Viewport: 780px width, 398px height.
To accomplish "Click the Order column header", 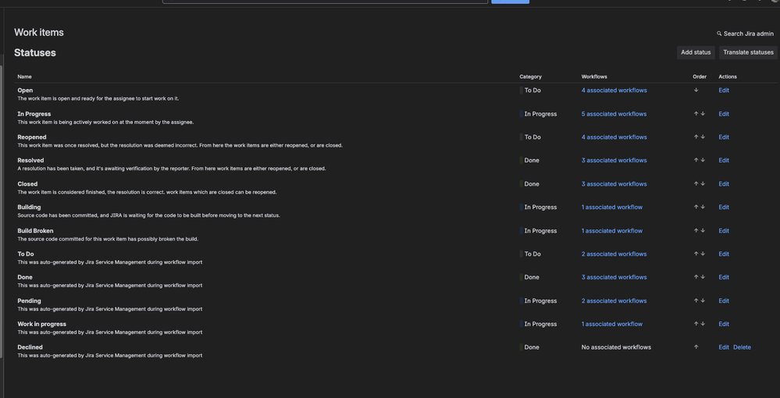I will click(700, 76).
